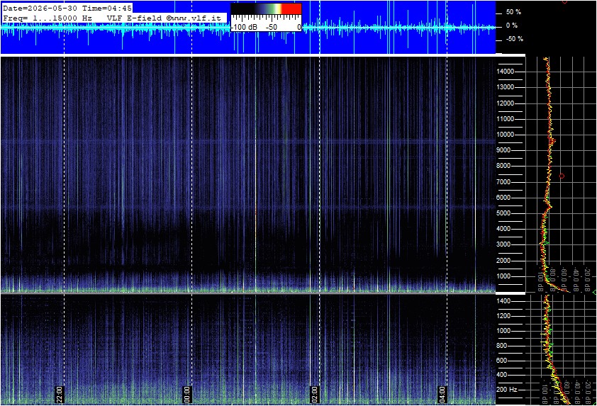The width and height of the screenshot is (597, 406).
Task: Click the 5000 frequency axis label
Action: click(x=503, y=213)
